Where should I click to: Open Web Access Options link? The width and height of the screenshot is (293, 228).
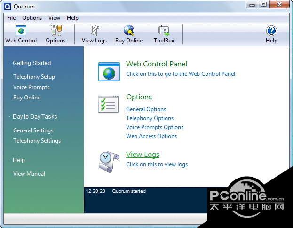click(x=151, y=136)
